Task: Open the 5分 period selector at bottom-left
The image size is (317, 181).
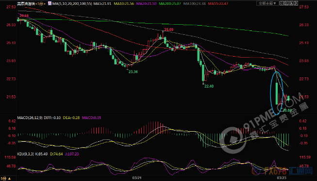Action: (6, 179)
